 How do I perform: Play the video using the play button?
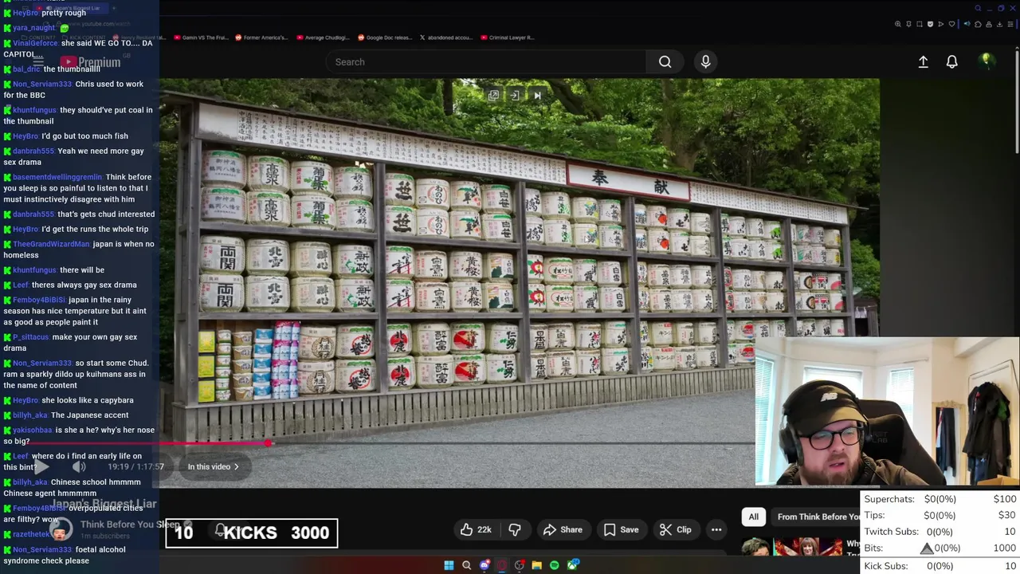pos(42,467)
